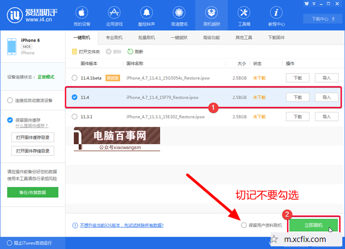The width and height of the screenshot is (345, 249).
Task: Select firmware 11.4 radio button
Action: (x=74, y=97)
